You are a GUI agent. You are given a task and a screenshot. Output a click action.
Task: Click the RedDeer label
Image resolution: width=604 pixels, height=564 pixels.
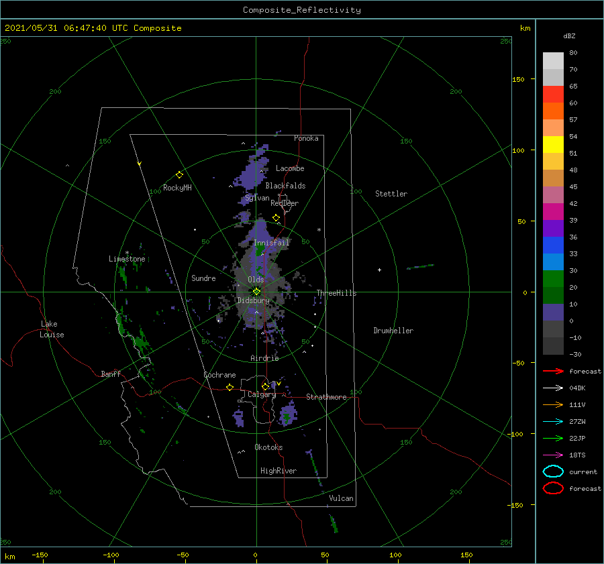point(285,203)
